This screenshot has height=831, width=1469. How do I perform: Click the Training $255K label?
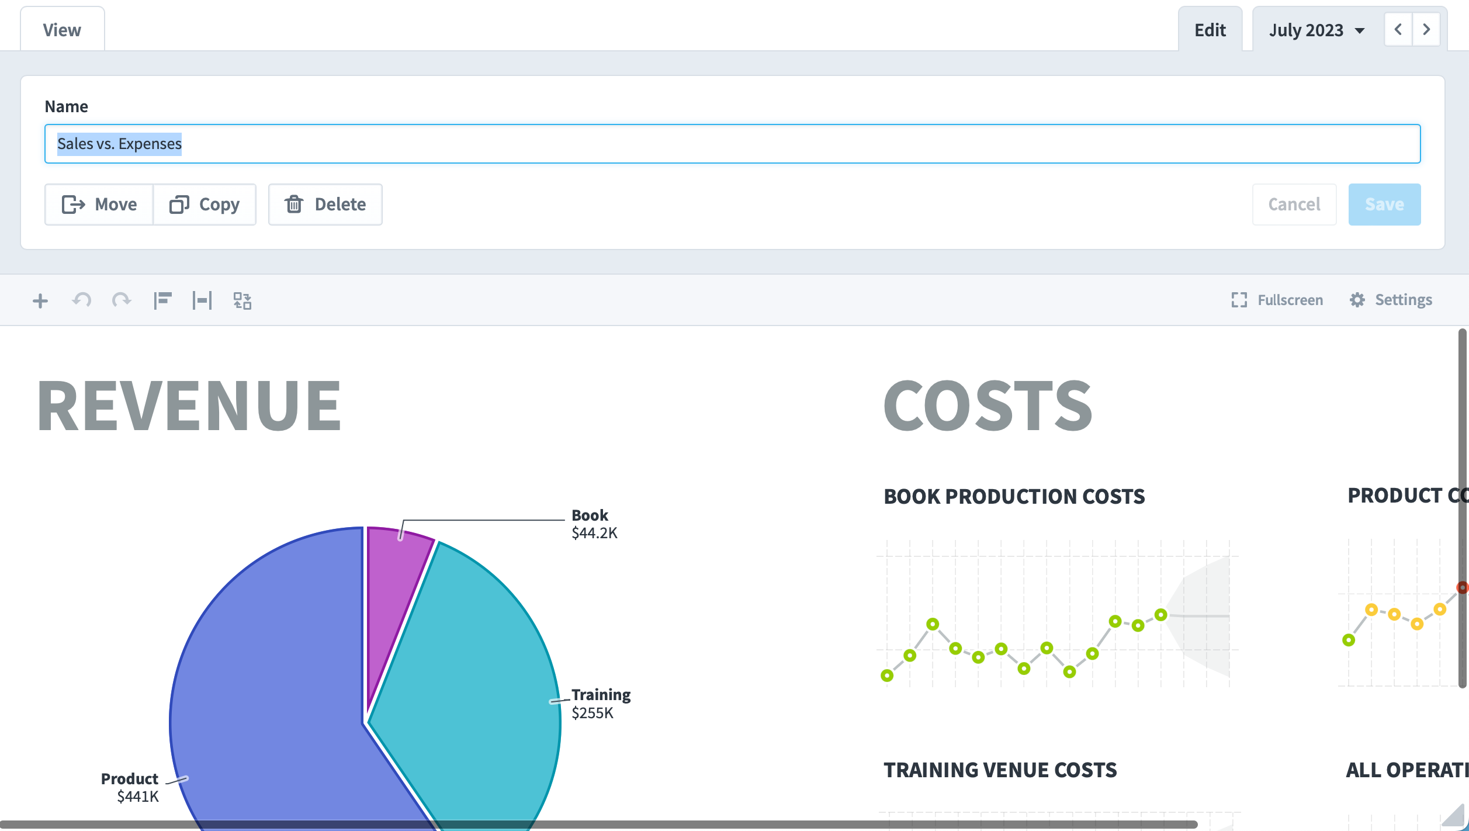[601, 704]
